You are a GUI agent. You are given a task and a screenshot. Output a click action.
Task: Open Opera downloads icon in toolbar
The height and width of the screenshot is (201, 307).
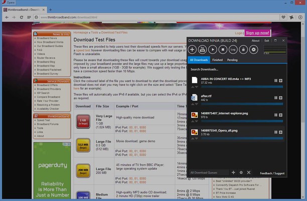(x=300, y=17)
